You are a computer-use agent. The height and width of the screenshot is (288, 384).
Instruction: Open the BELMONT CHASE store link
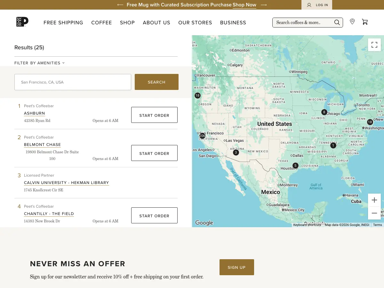click(42, 145)
